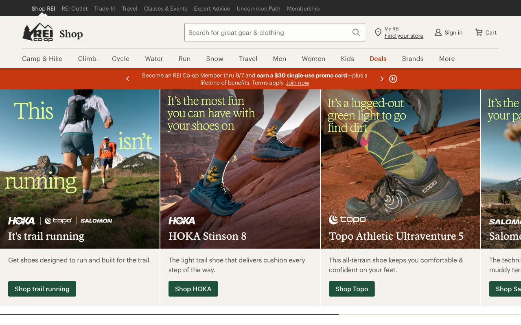
Task: Open the Snow menu
Action: (x=215, y=58)
